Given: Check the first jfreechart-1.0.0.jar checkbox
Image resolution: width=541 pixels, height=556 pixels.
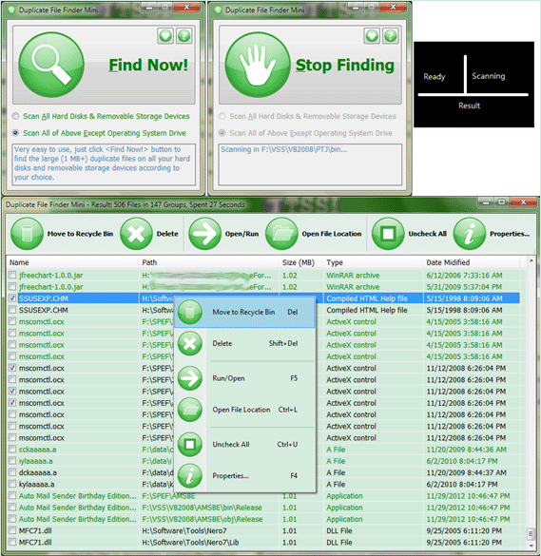Looking at the screenshot, I should tap(12, 275).
